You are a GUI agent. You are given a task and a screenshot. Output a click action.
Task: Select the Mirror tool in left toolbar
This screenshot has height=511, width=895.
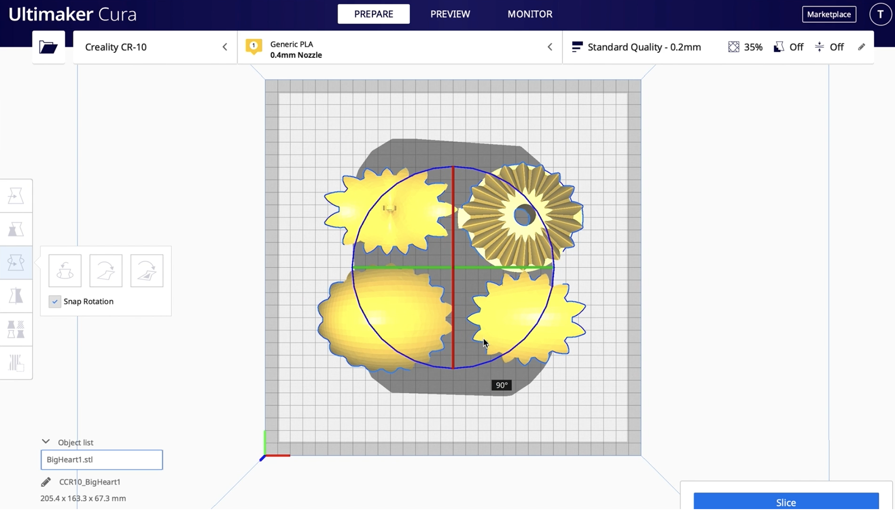tap(16, 296)
